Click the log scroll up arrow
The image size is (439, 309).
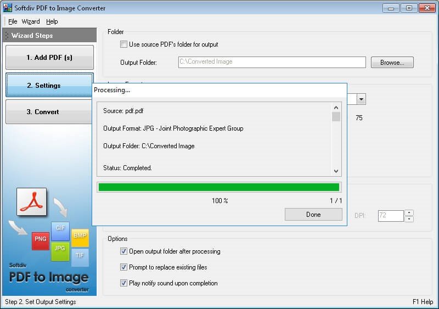[336, 108]
